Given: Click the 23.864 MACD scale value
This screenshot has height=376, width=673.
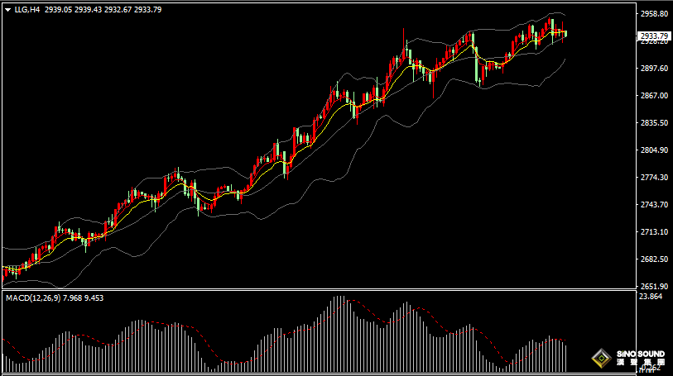Looking at the screenshot, I should coord(652,297).
